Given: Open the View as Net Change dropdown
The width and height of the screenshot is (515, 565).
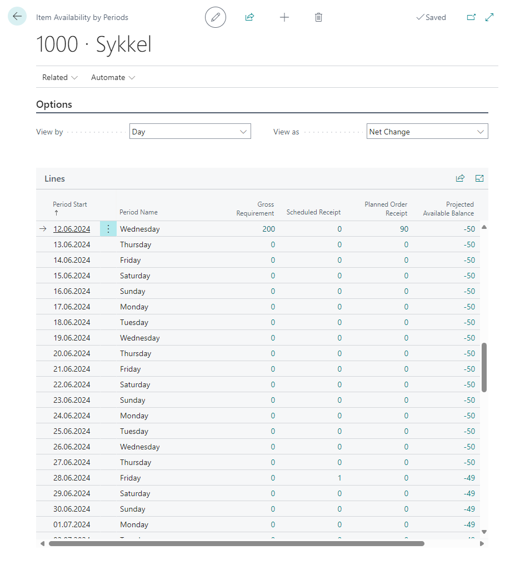Looking at the screenshot, I should tap(427, 132).
